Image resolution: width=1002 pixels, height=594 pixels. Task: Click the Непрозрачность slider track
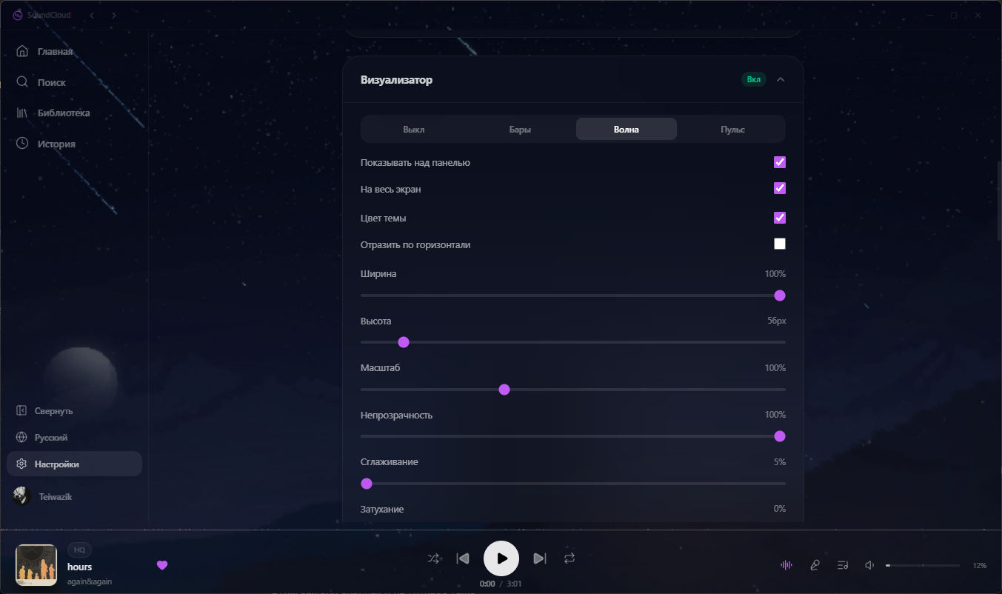tap(573, 436)
